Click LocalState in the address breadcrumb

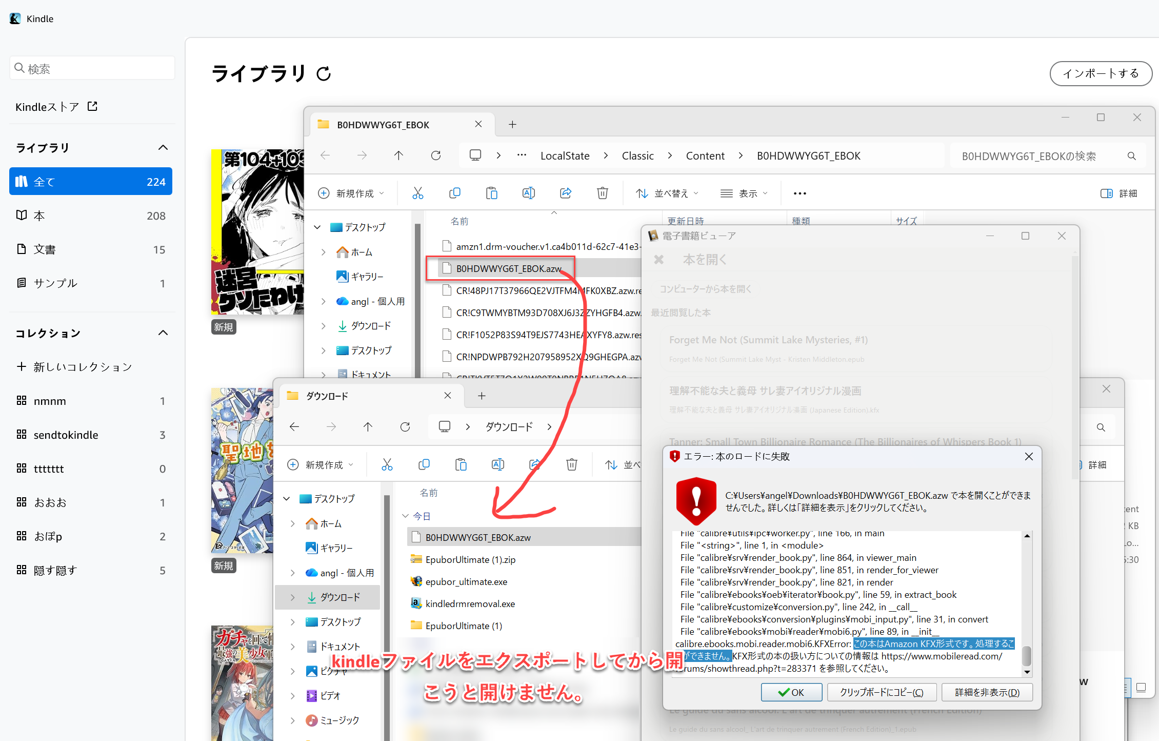coord(565,156)
